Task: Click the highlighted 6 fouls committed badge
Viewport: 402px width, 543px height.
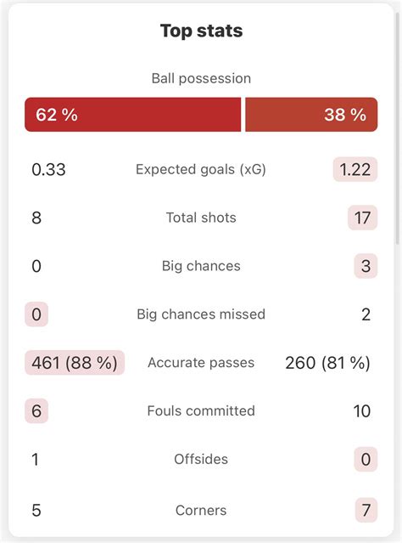Action: pos(36,411)
